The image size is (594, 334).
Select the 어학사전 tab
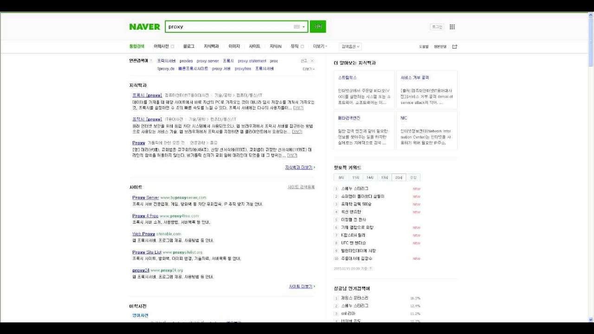tap(161, 46)
